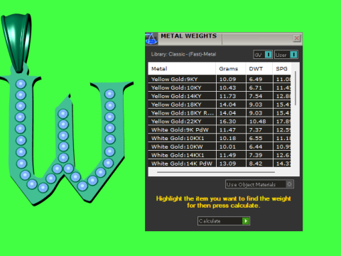Click the Library: Classic - (Fast)-Metal label
Viewport: 341px width, 256px height.
[183, 54]
